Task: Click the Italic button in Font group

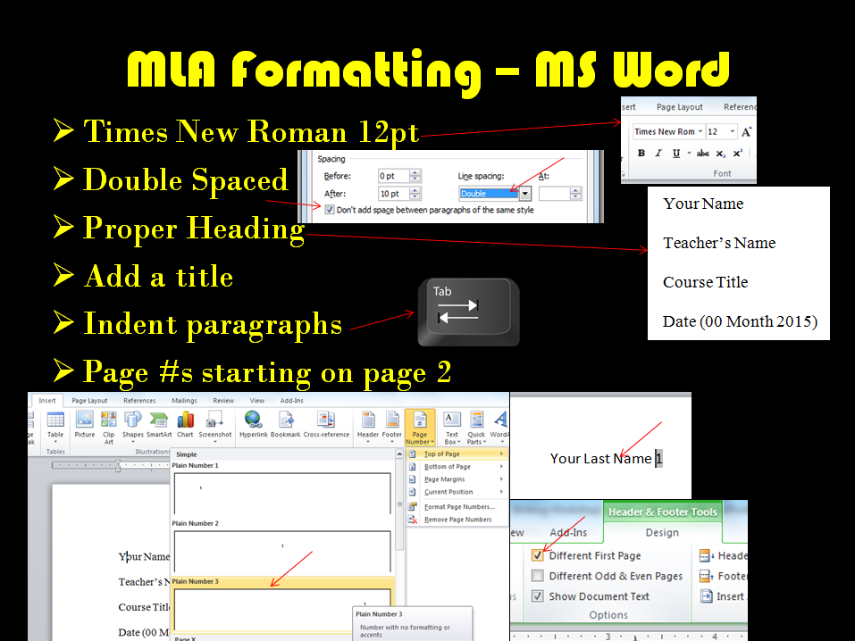Action: click(658, 154)
